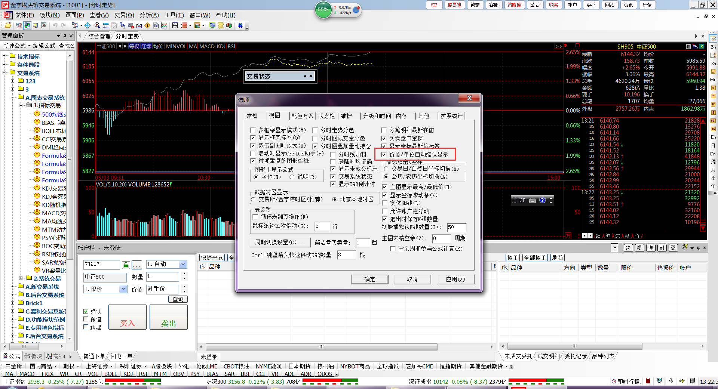718x389 pixels.
Task: Click the 初始或默认K线数量 input field
Action: (x=456, y=227)
